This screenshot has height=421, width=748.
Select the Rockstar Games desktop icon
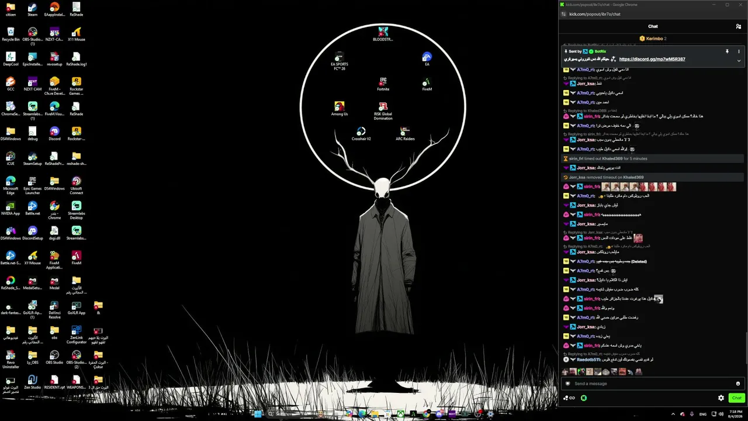(76, 87)
